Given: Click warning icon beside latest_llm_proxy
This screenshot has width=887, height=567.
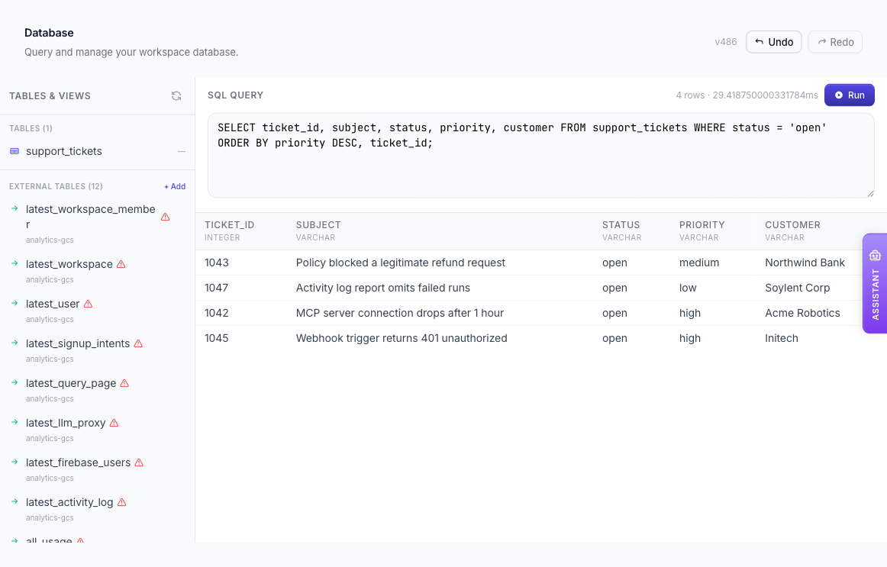Looking at the screenshot, I should pyautogui.click(x=114, y=423).
